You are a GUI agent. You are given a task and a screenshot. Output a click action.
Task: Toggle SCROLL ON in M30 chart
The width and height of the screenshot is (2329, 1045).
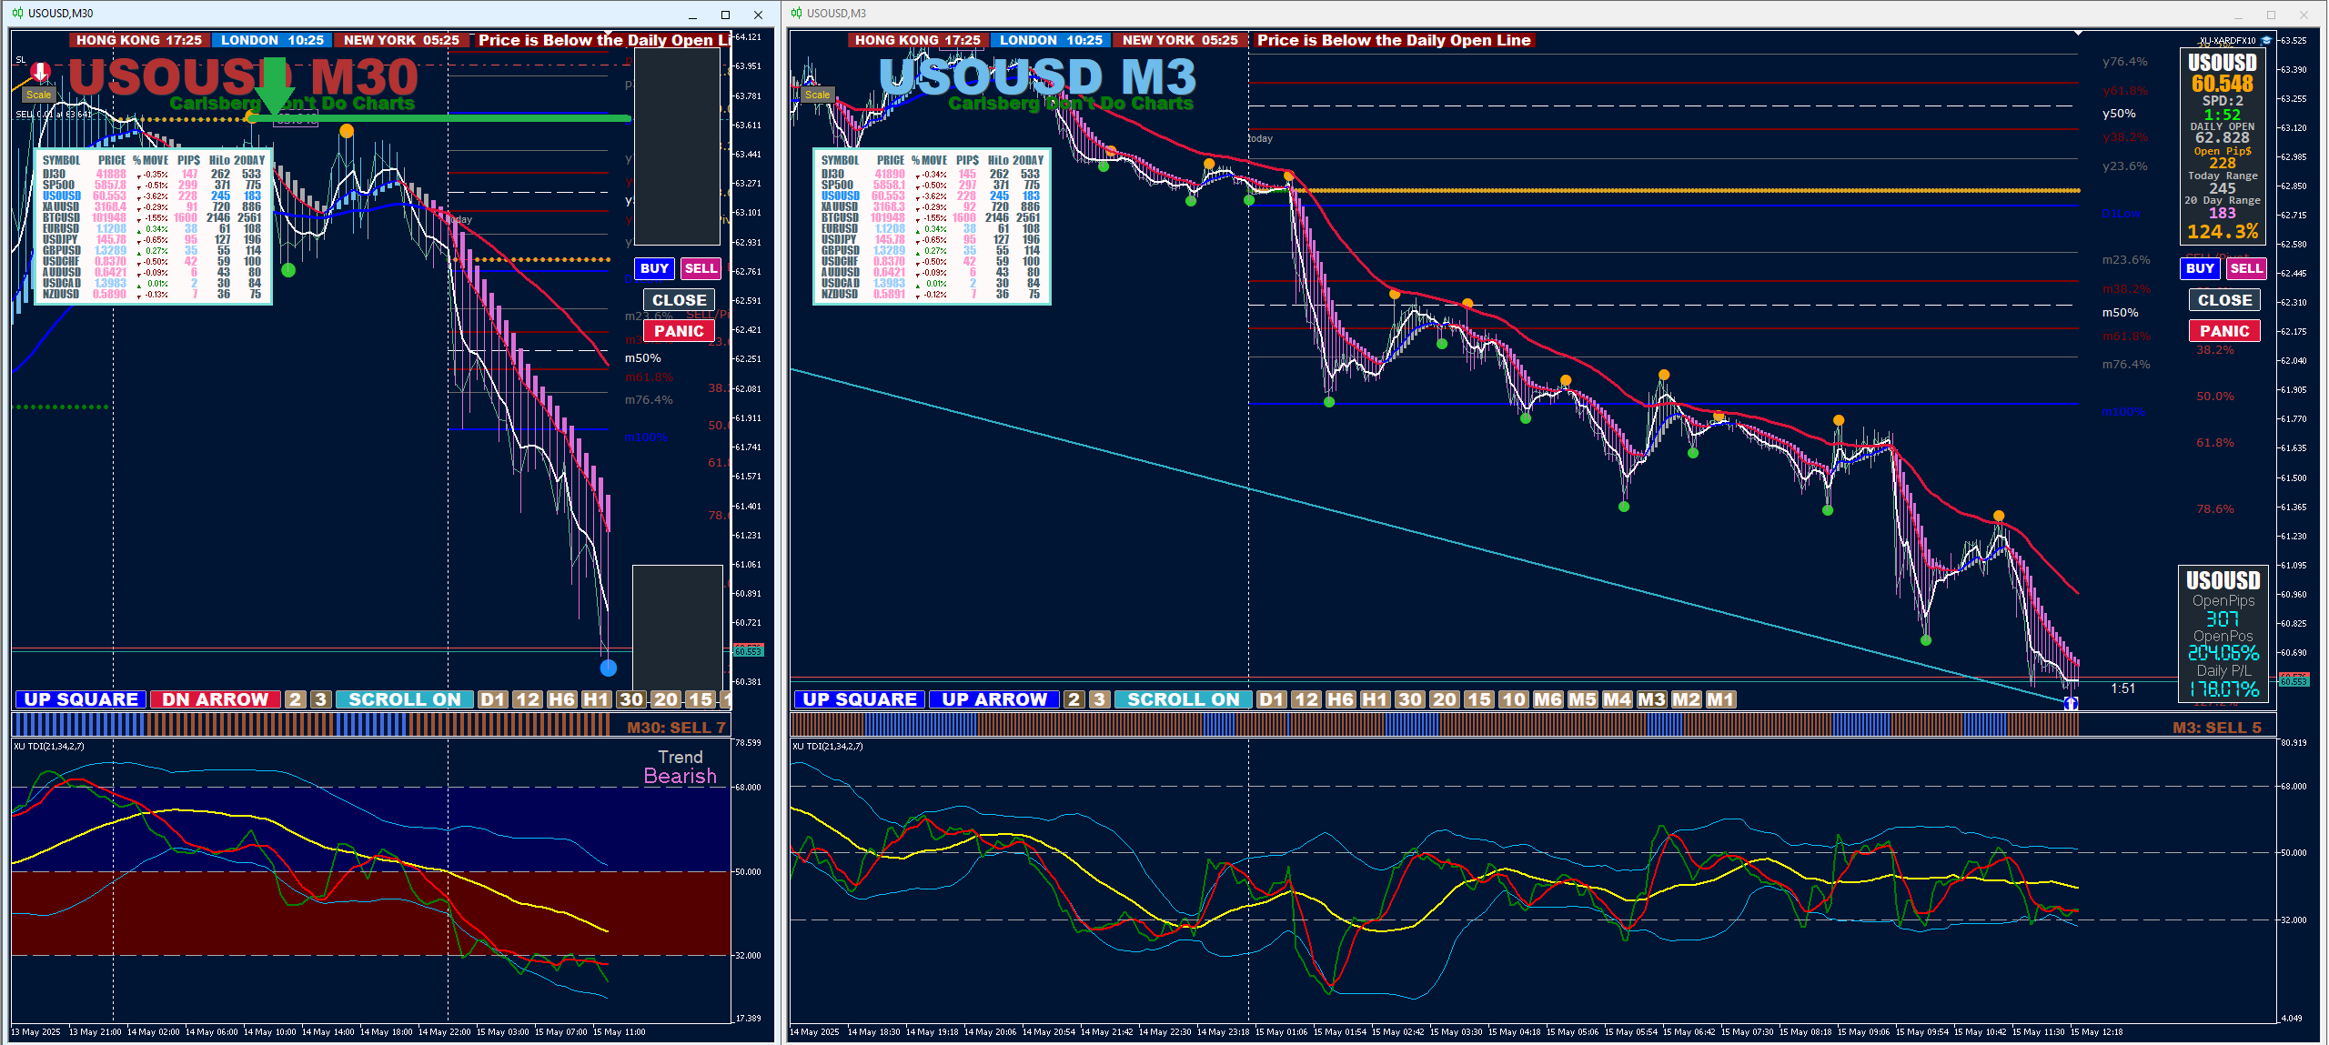[405, 699]
